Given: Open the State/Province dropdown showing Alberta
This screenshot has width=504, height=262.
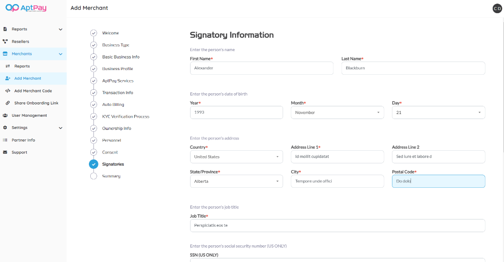Looking at the screenshot, I should coord(236,181).
